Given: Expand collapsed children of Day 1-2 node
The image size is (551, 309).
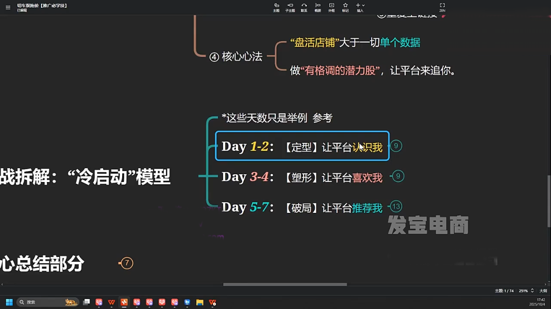Looking at the screenshot, I should click(x=396, y=146).
